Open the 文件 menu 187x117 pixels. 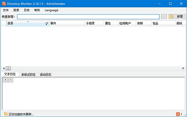(x=6, y=10)
